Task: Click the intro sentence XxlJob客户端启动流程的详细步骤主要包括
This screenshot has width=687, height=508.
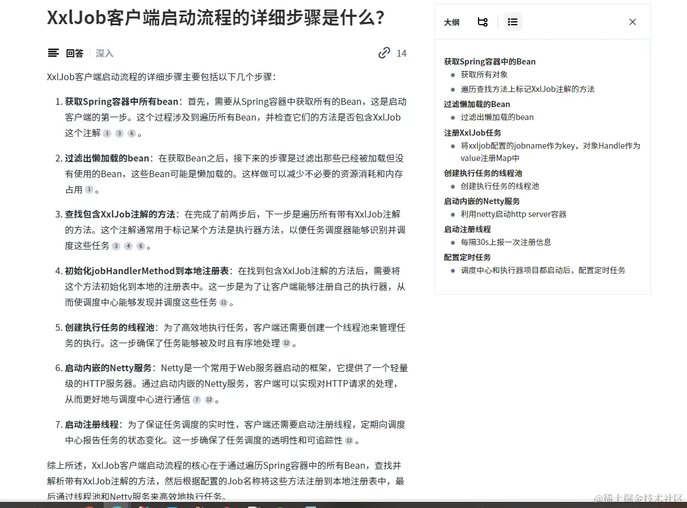Action: coord(161,77)
